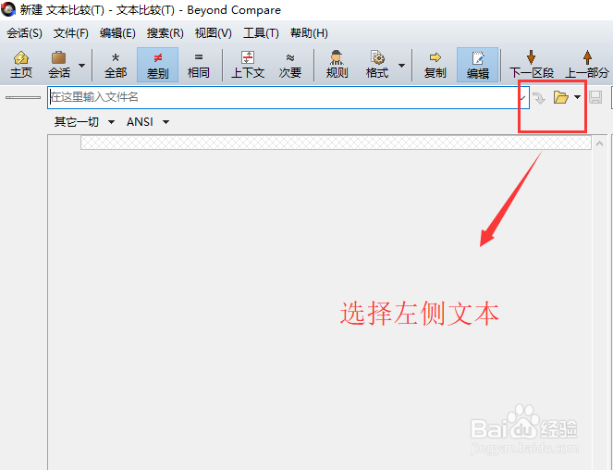Screen dimensions: 613x470
Task: Open the 帮助(H) menu
Action: point(309,33)
